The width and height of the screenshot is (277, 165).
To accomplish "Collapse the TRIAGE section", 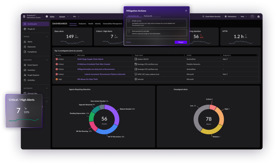I will 47,37.
